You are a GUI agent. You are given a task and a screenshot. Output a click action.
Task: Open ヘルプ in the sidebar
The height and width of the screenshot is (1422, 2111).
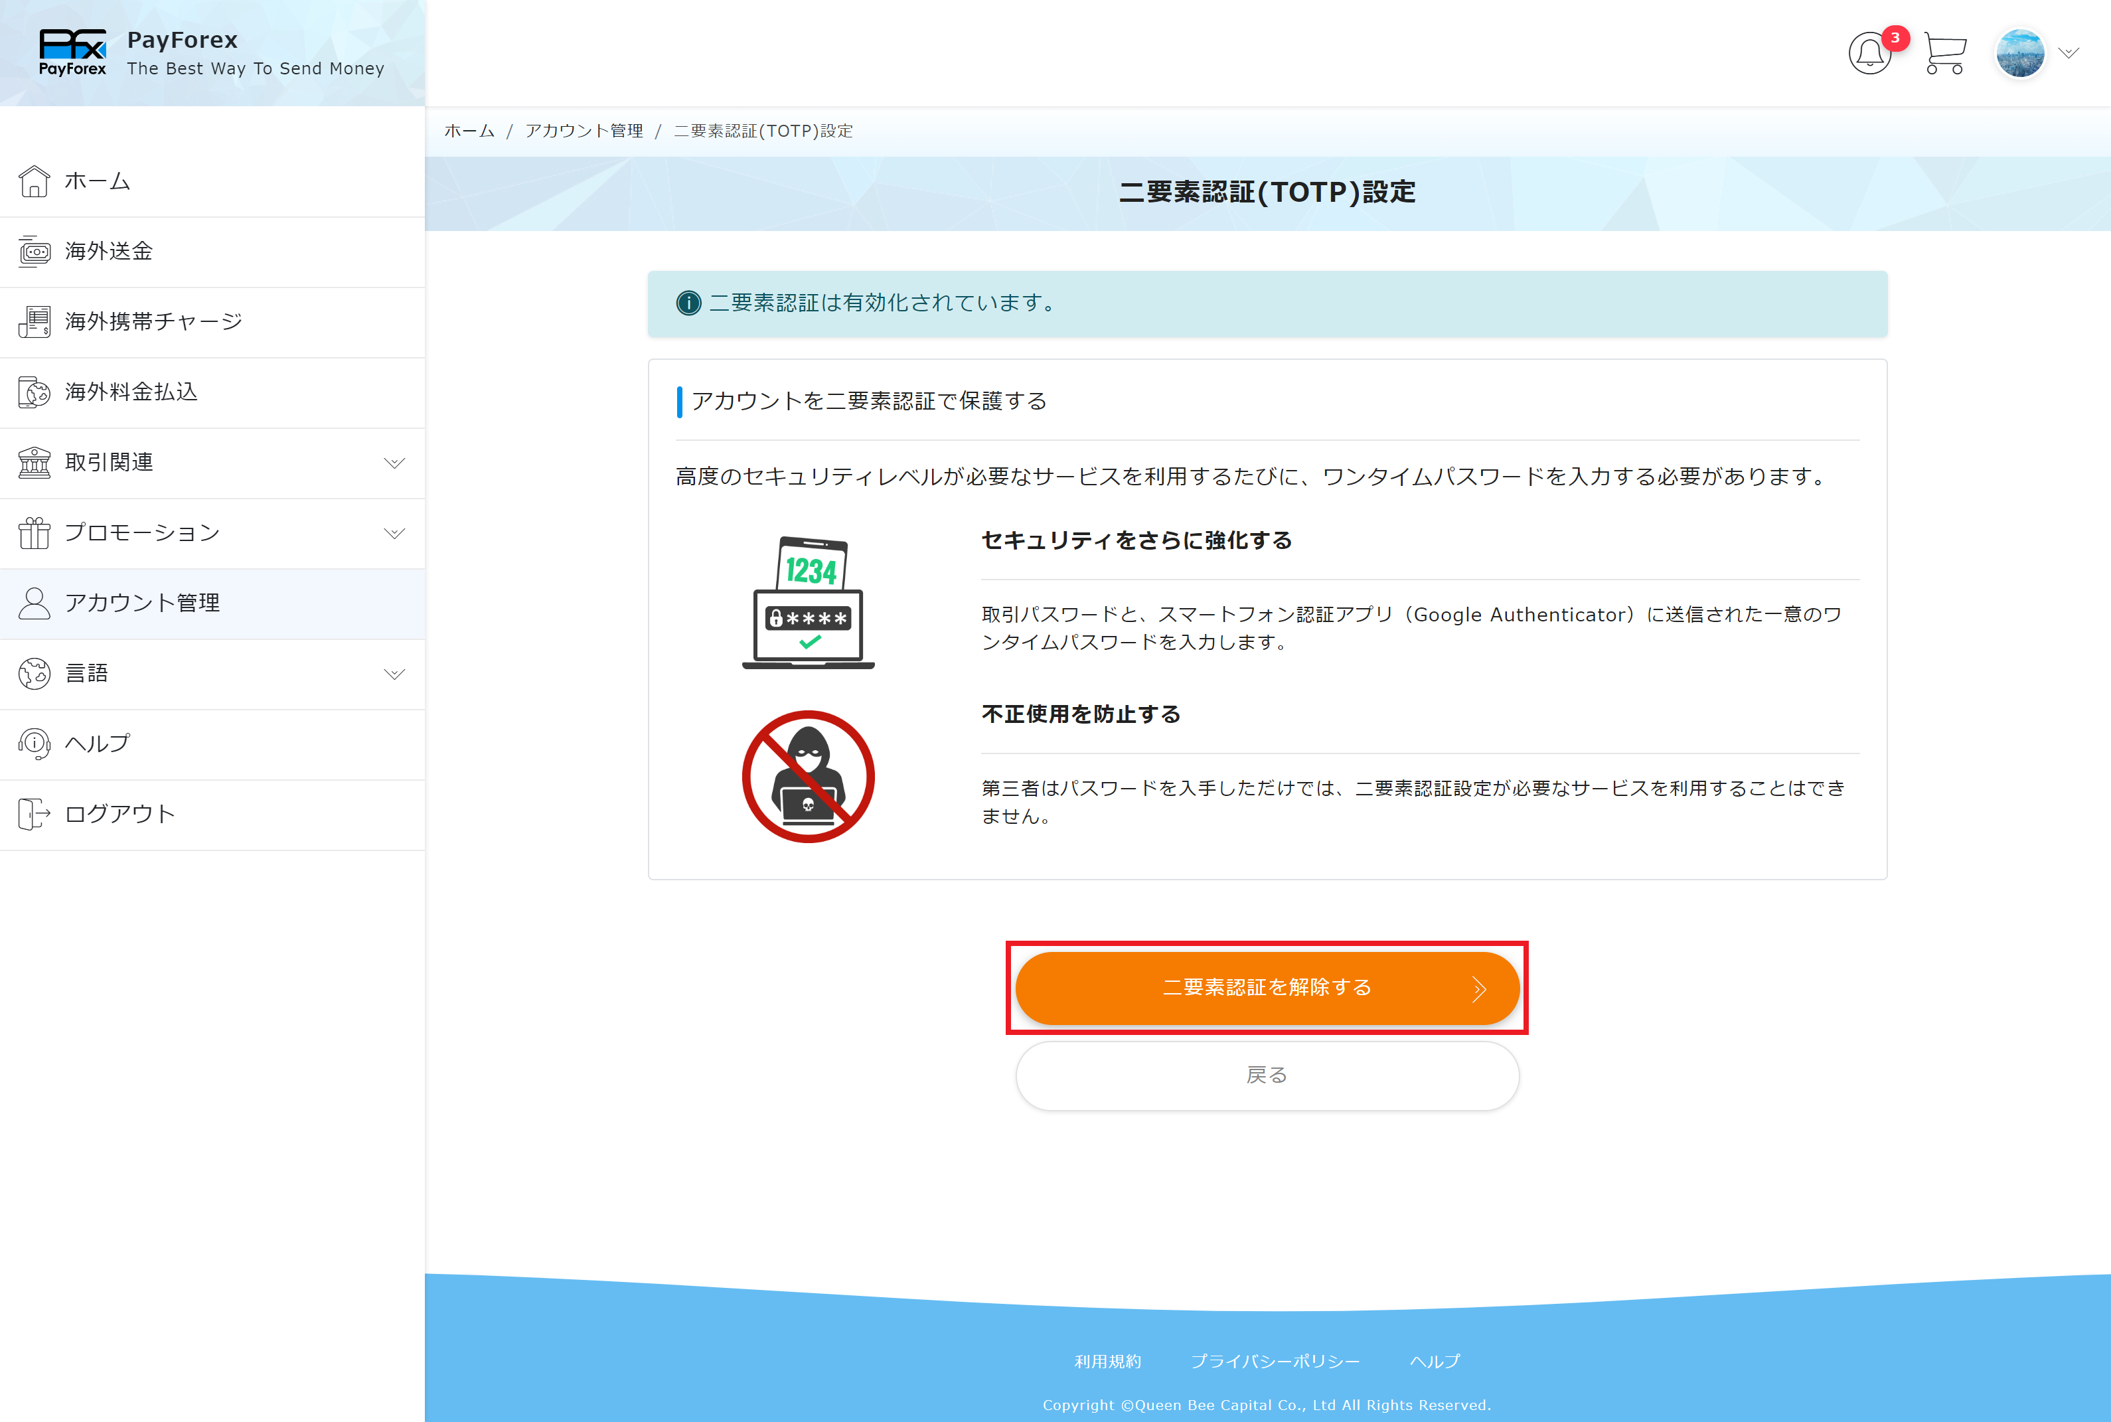pyautogui.click(x=212, y=744)
